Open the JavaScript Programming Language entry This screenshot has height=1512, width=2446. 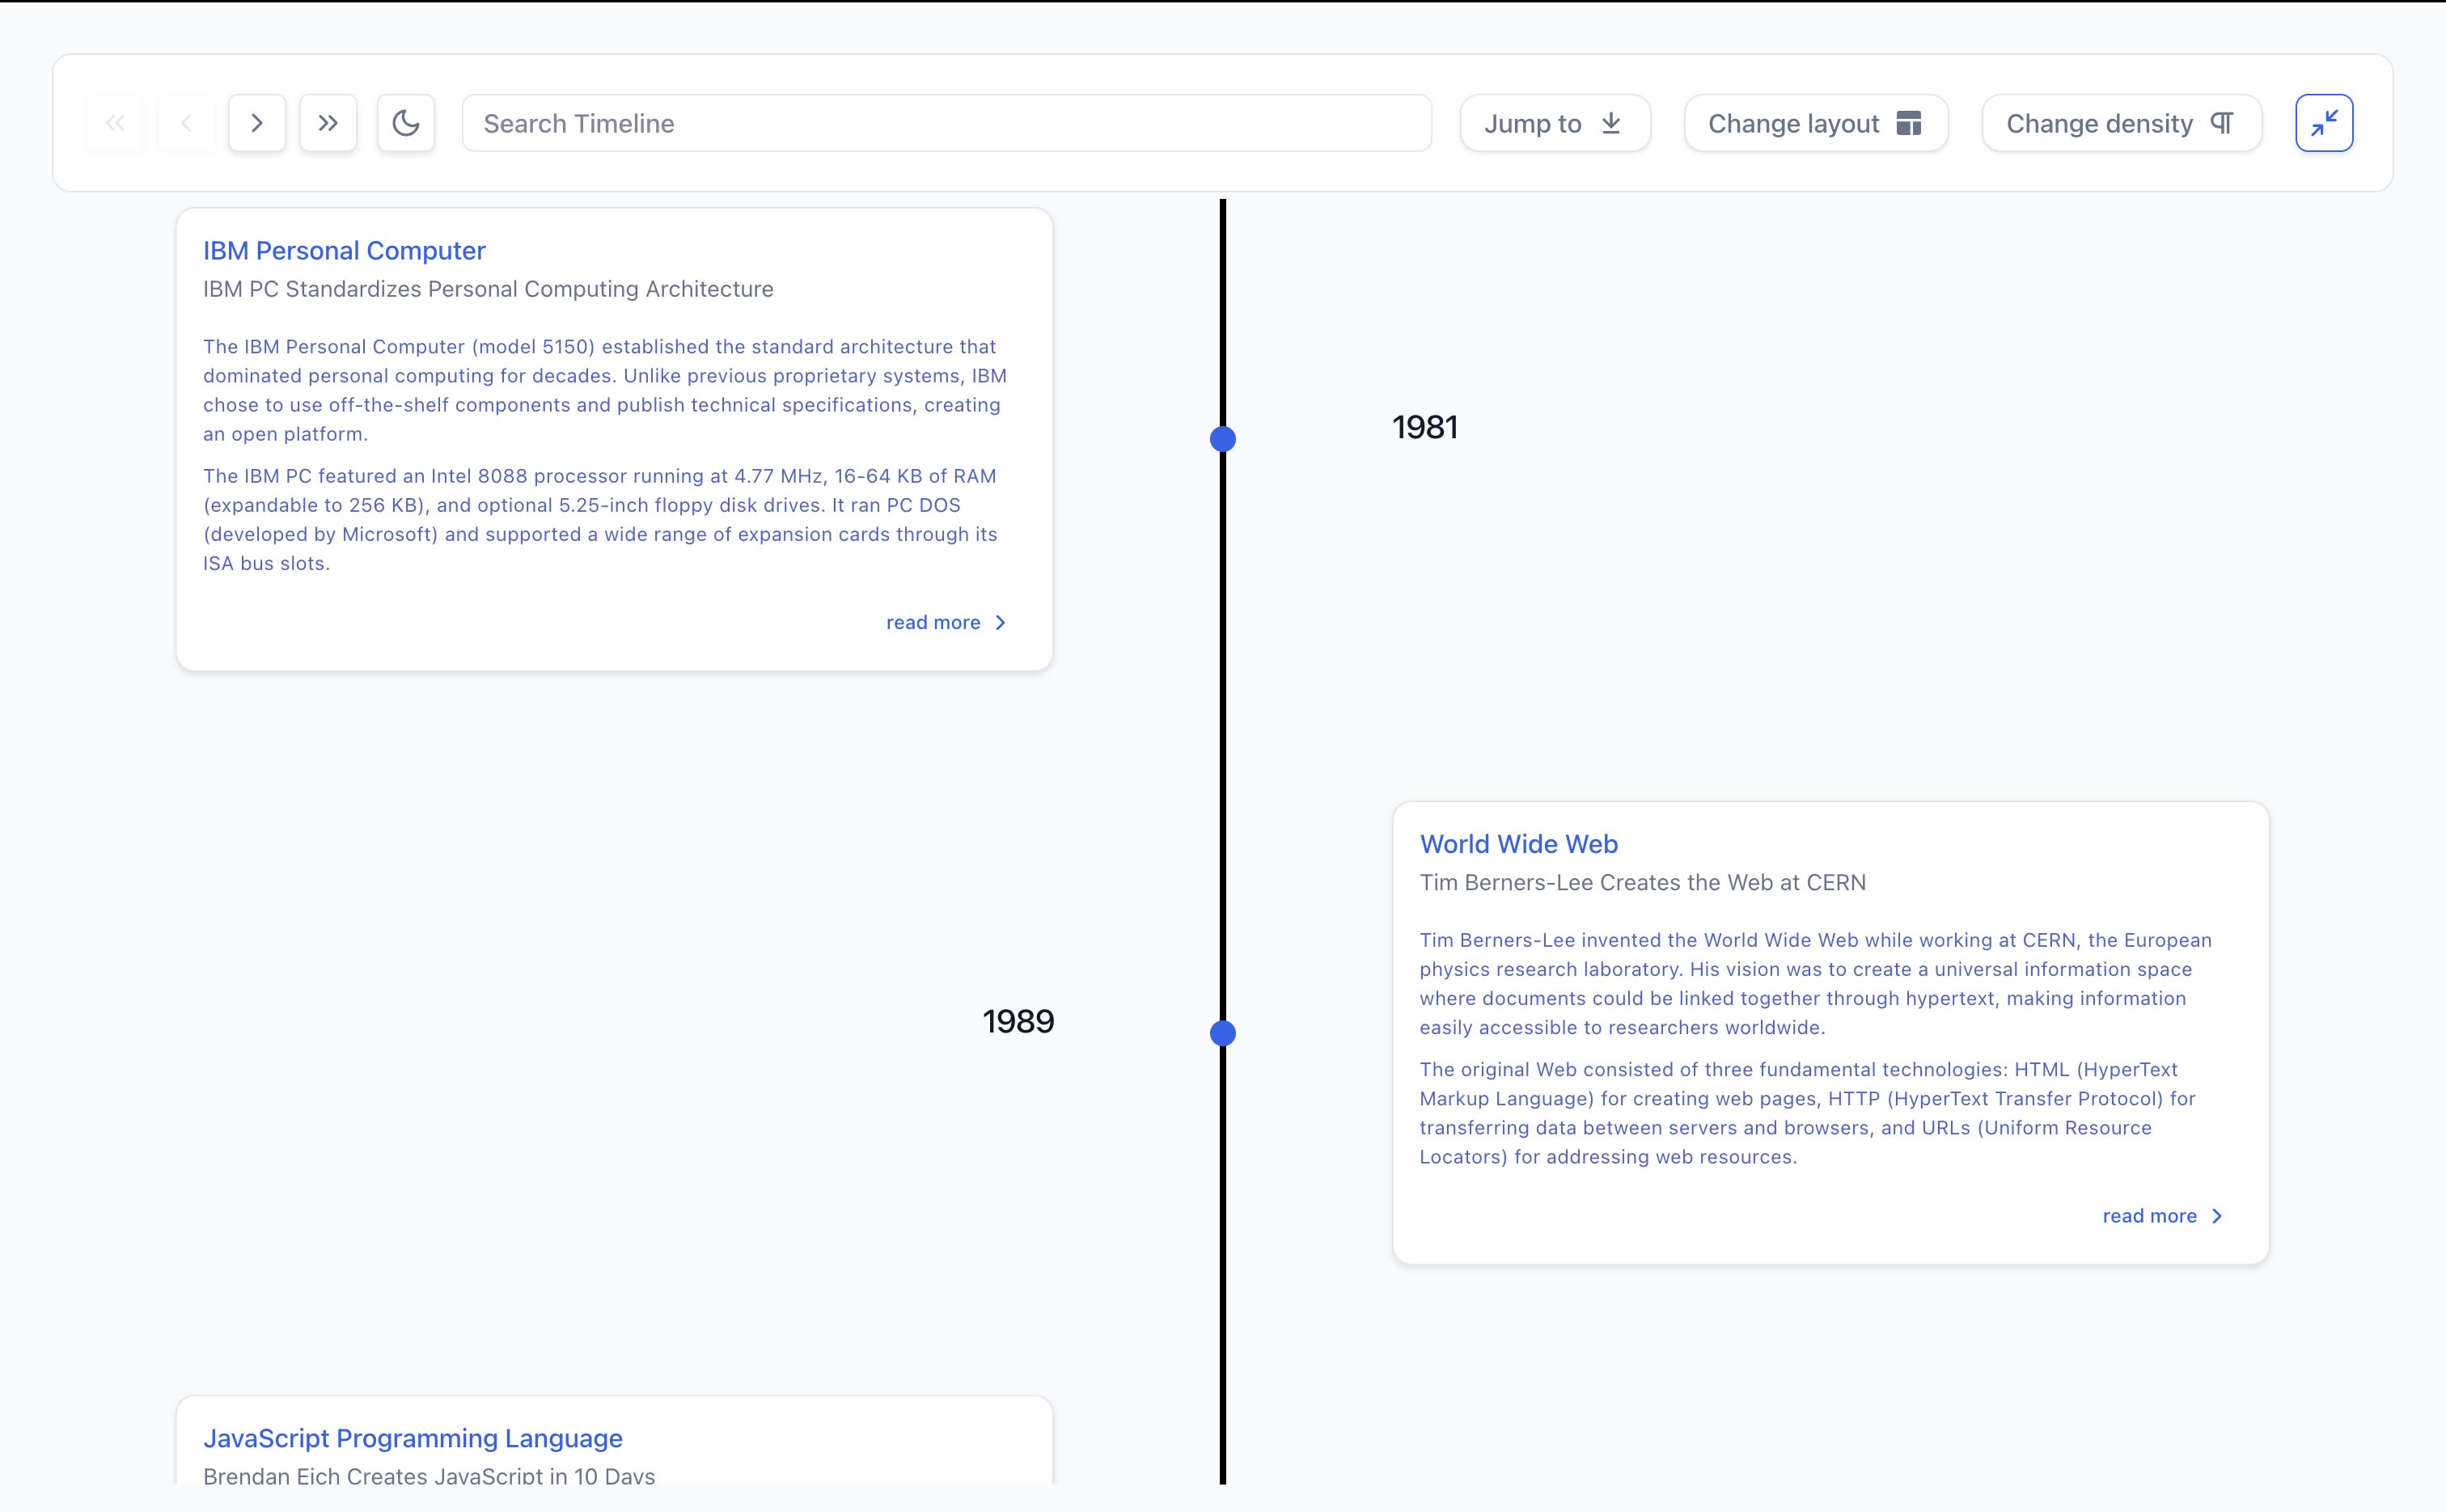coord(413,1437)
